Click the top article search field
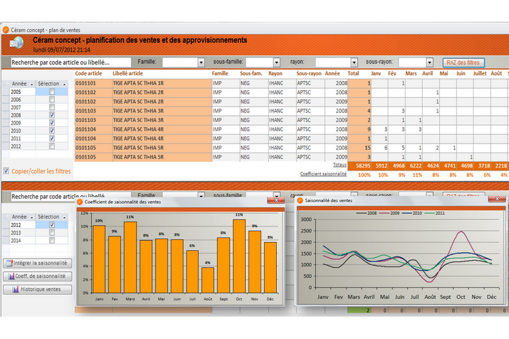 pos(71,62)
